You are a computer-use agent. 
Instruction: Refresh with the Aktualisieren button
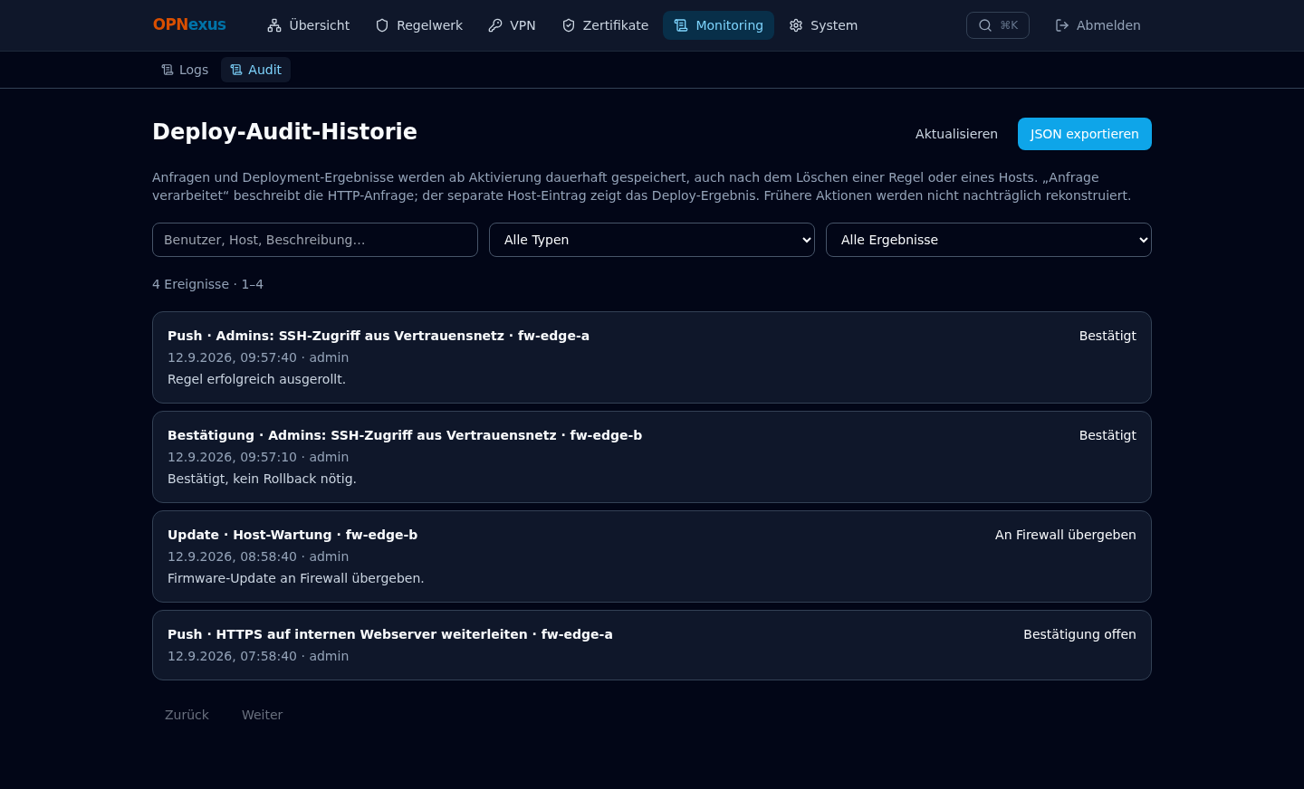956,134
